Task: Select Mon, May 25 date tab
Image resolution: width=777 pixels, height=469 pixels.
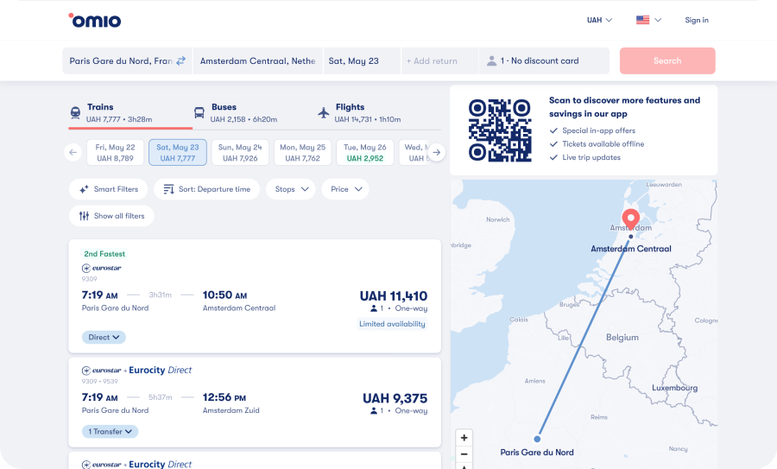Action: [303, 152]
